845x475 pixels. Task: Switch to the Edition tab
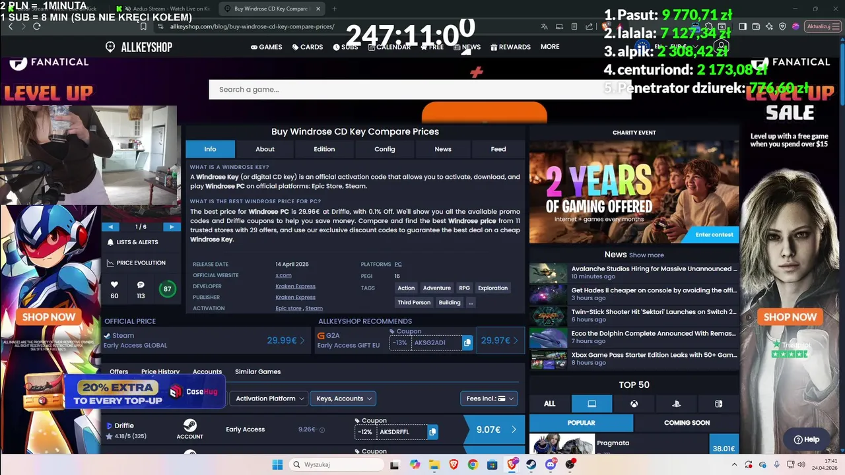324,149
